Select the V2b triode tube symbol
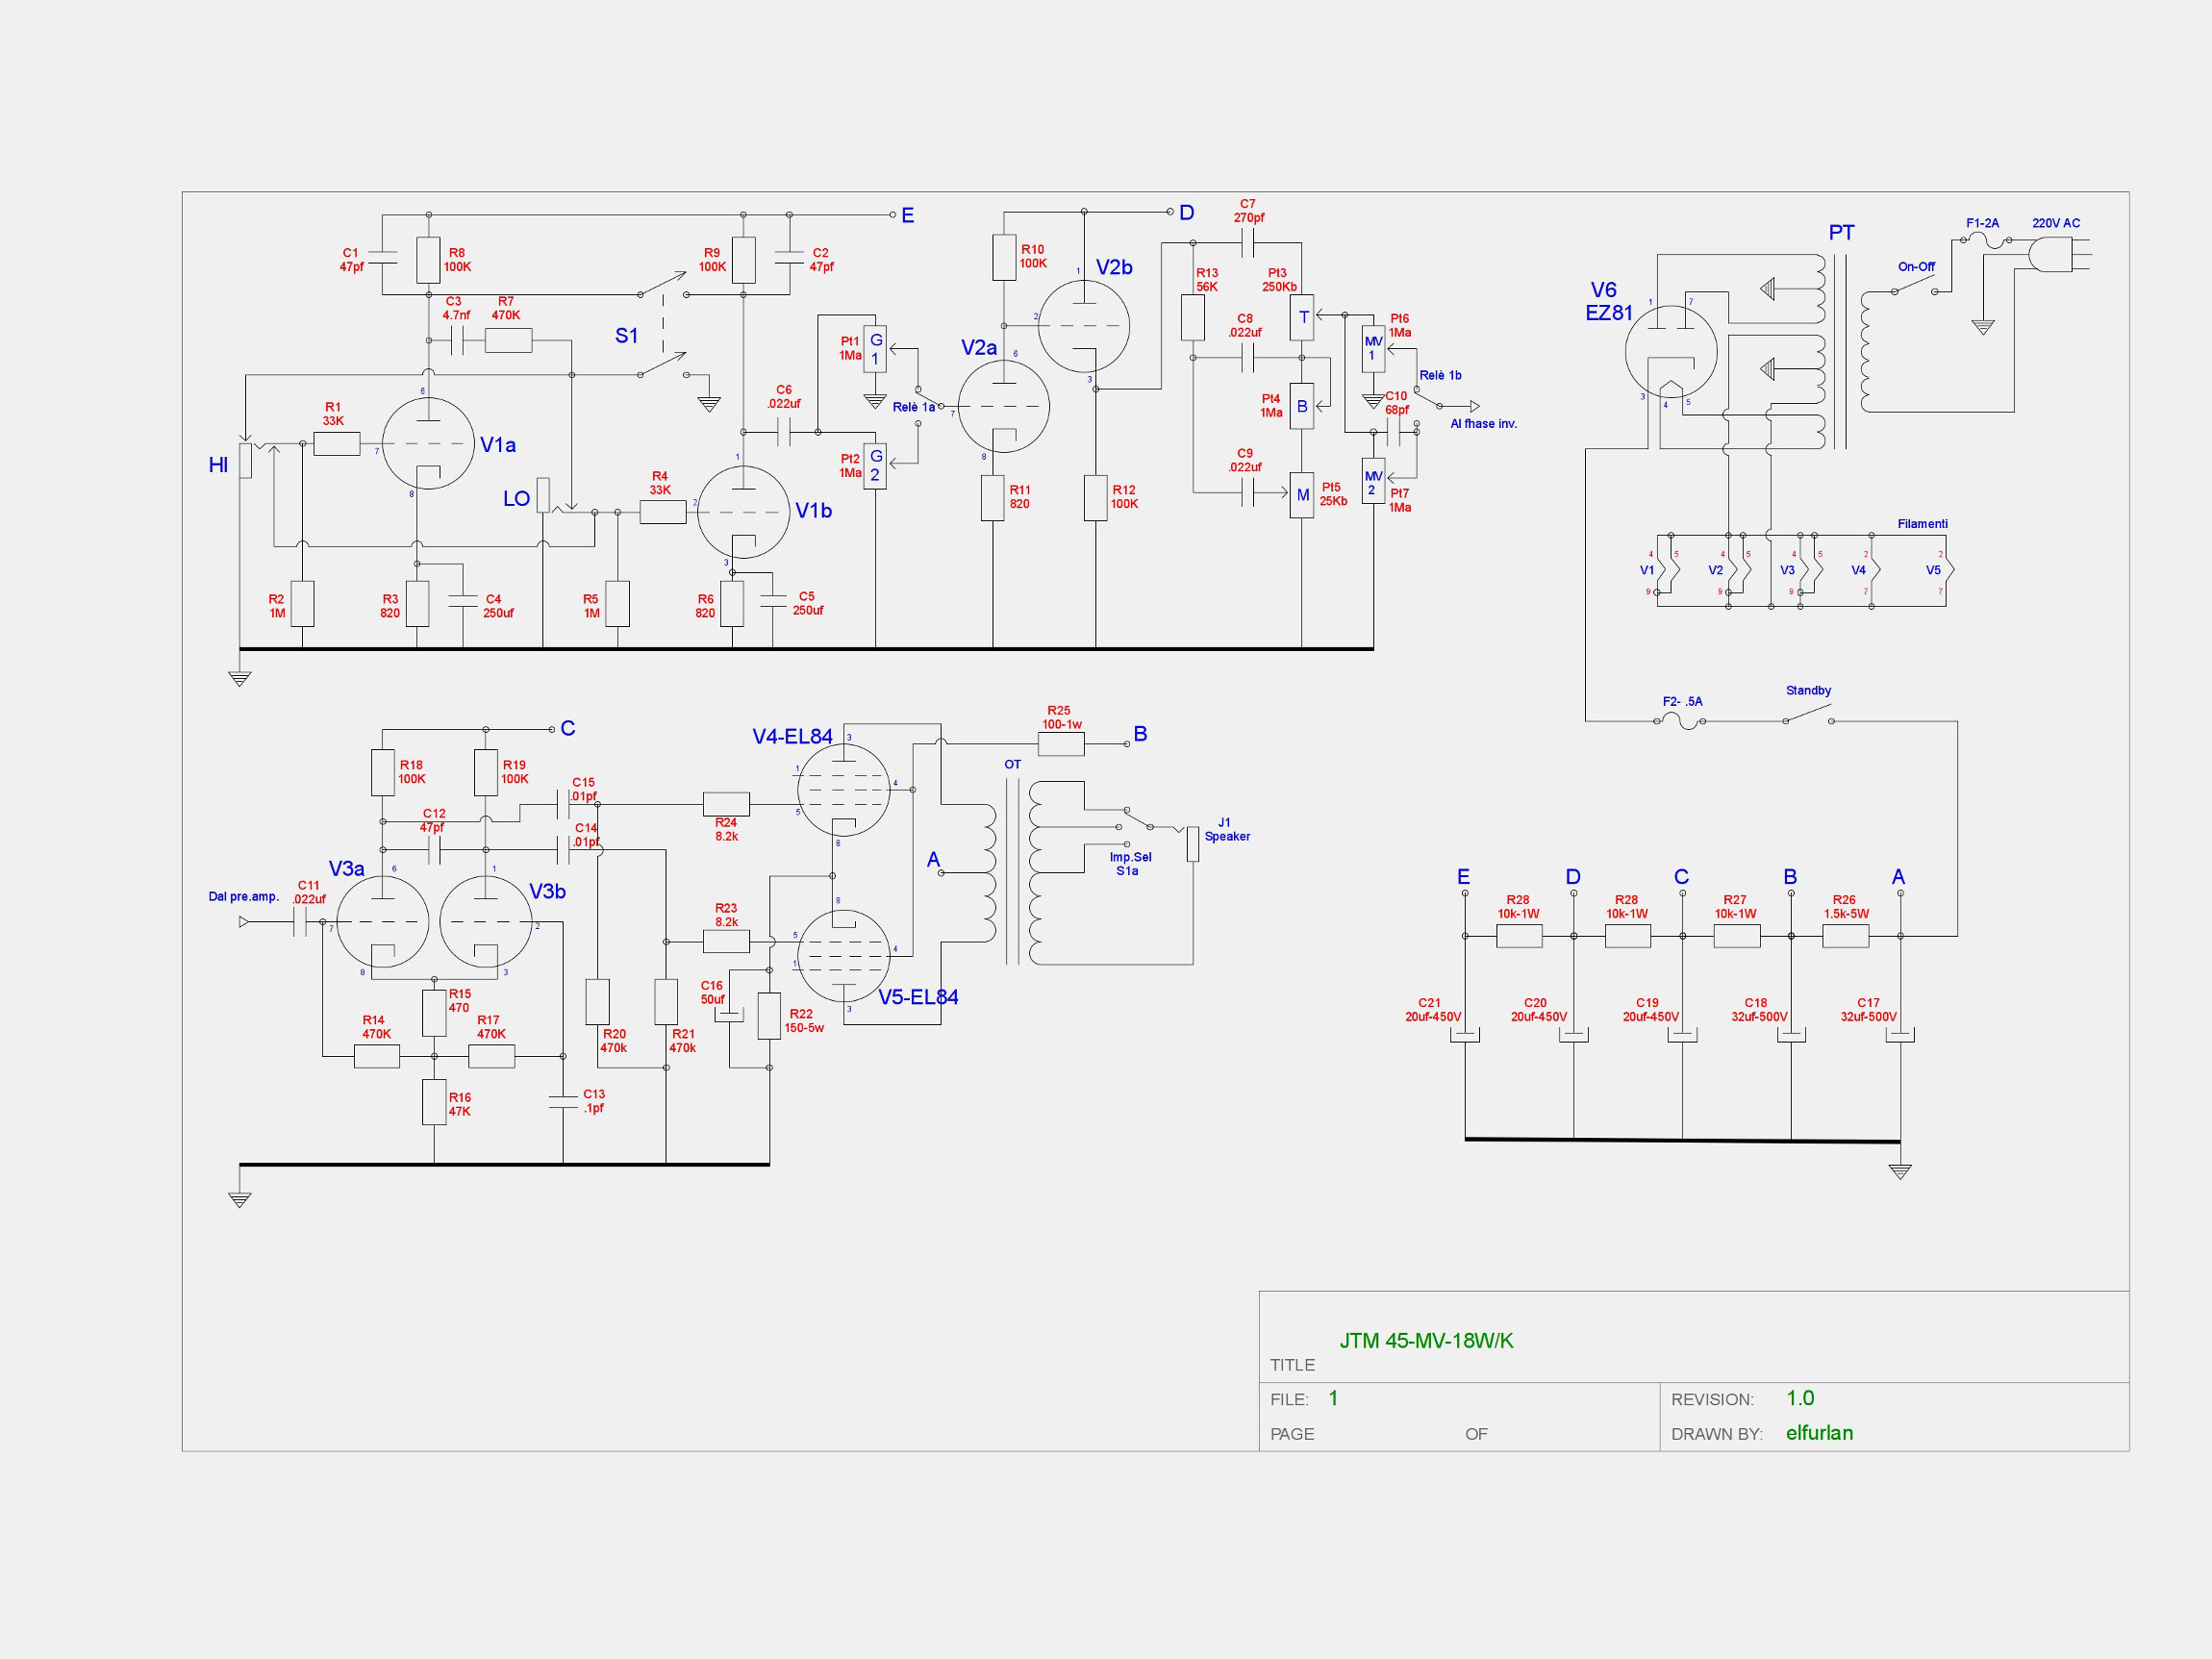The width and height of the screenshot is (2212, 1659). [1084, 326]
